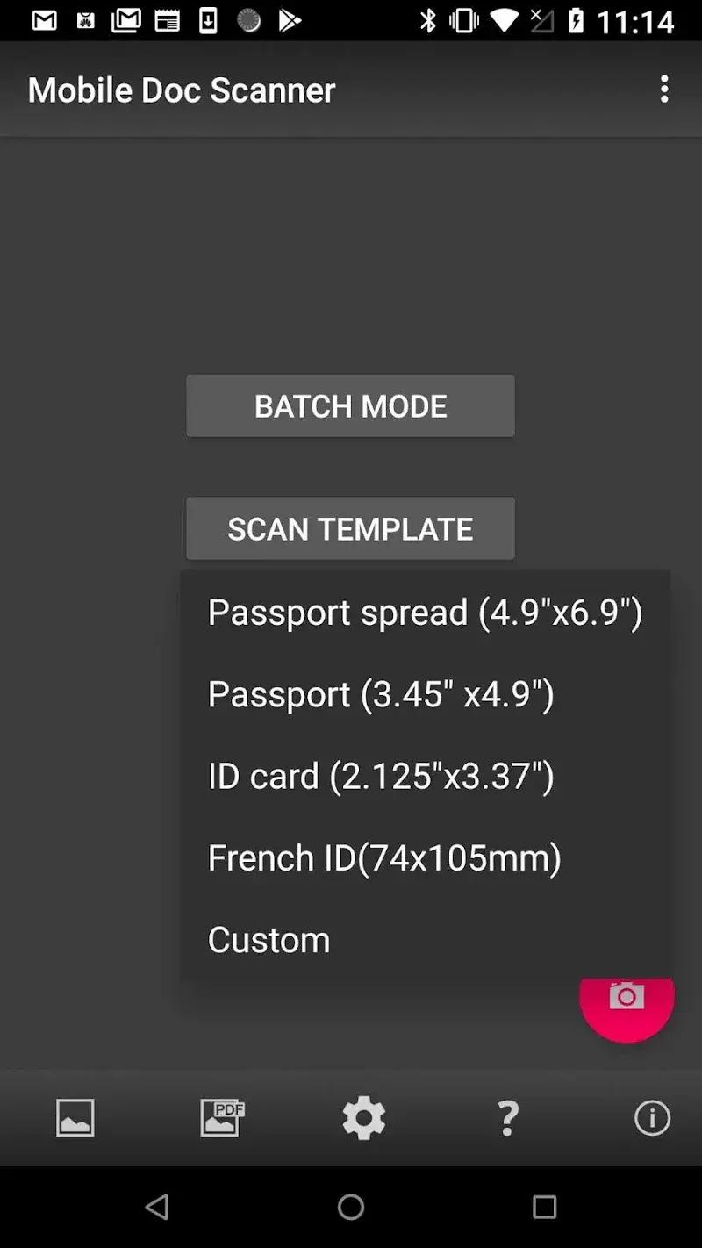Click the Mobile Doc Scanner title text
The height and width of the screenshot is (1248, 702).
pyautogui.click(x=180, y=89)
